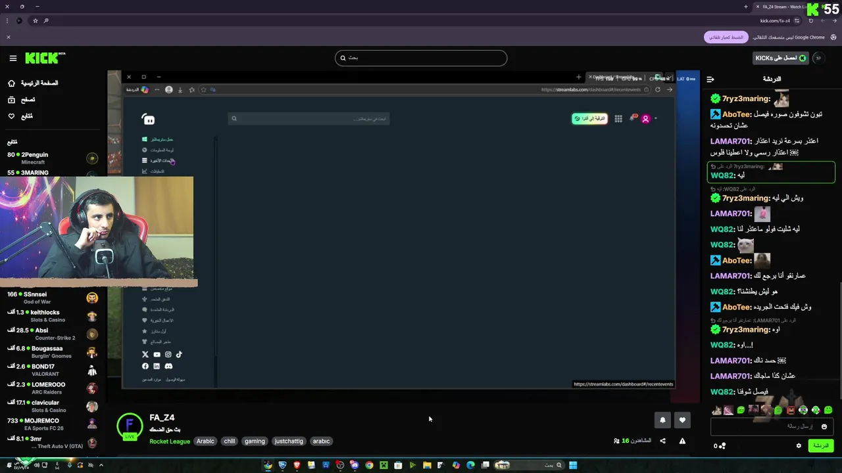Open the LOMEROOO ARC Raiders channel

point(51,388)
